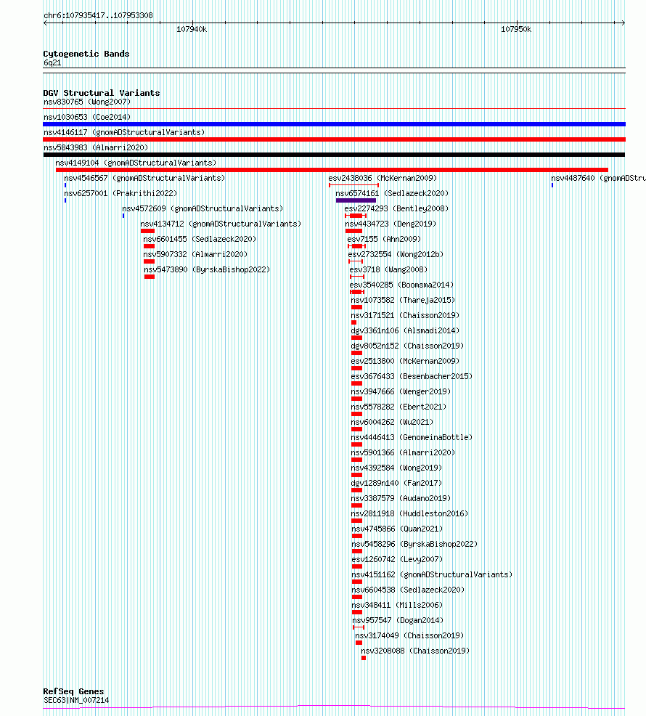The height and width of the screenshot is (716, 646).
Task: Click nsv348411 (Mills2006) label
Action: click(397, 606)
